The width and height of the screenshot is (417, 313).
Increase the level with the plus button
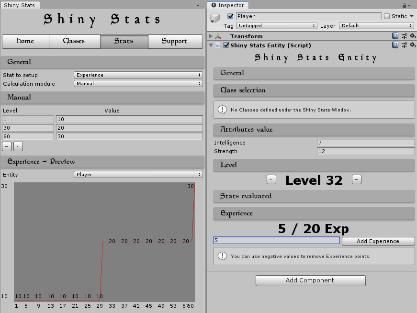click(356, 179)
